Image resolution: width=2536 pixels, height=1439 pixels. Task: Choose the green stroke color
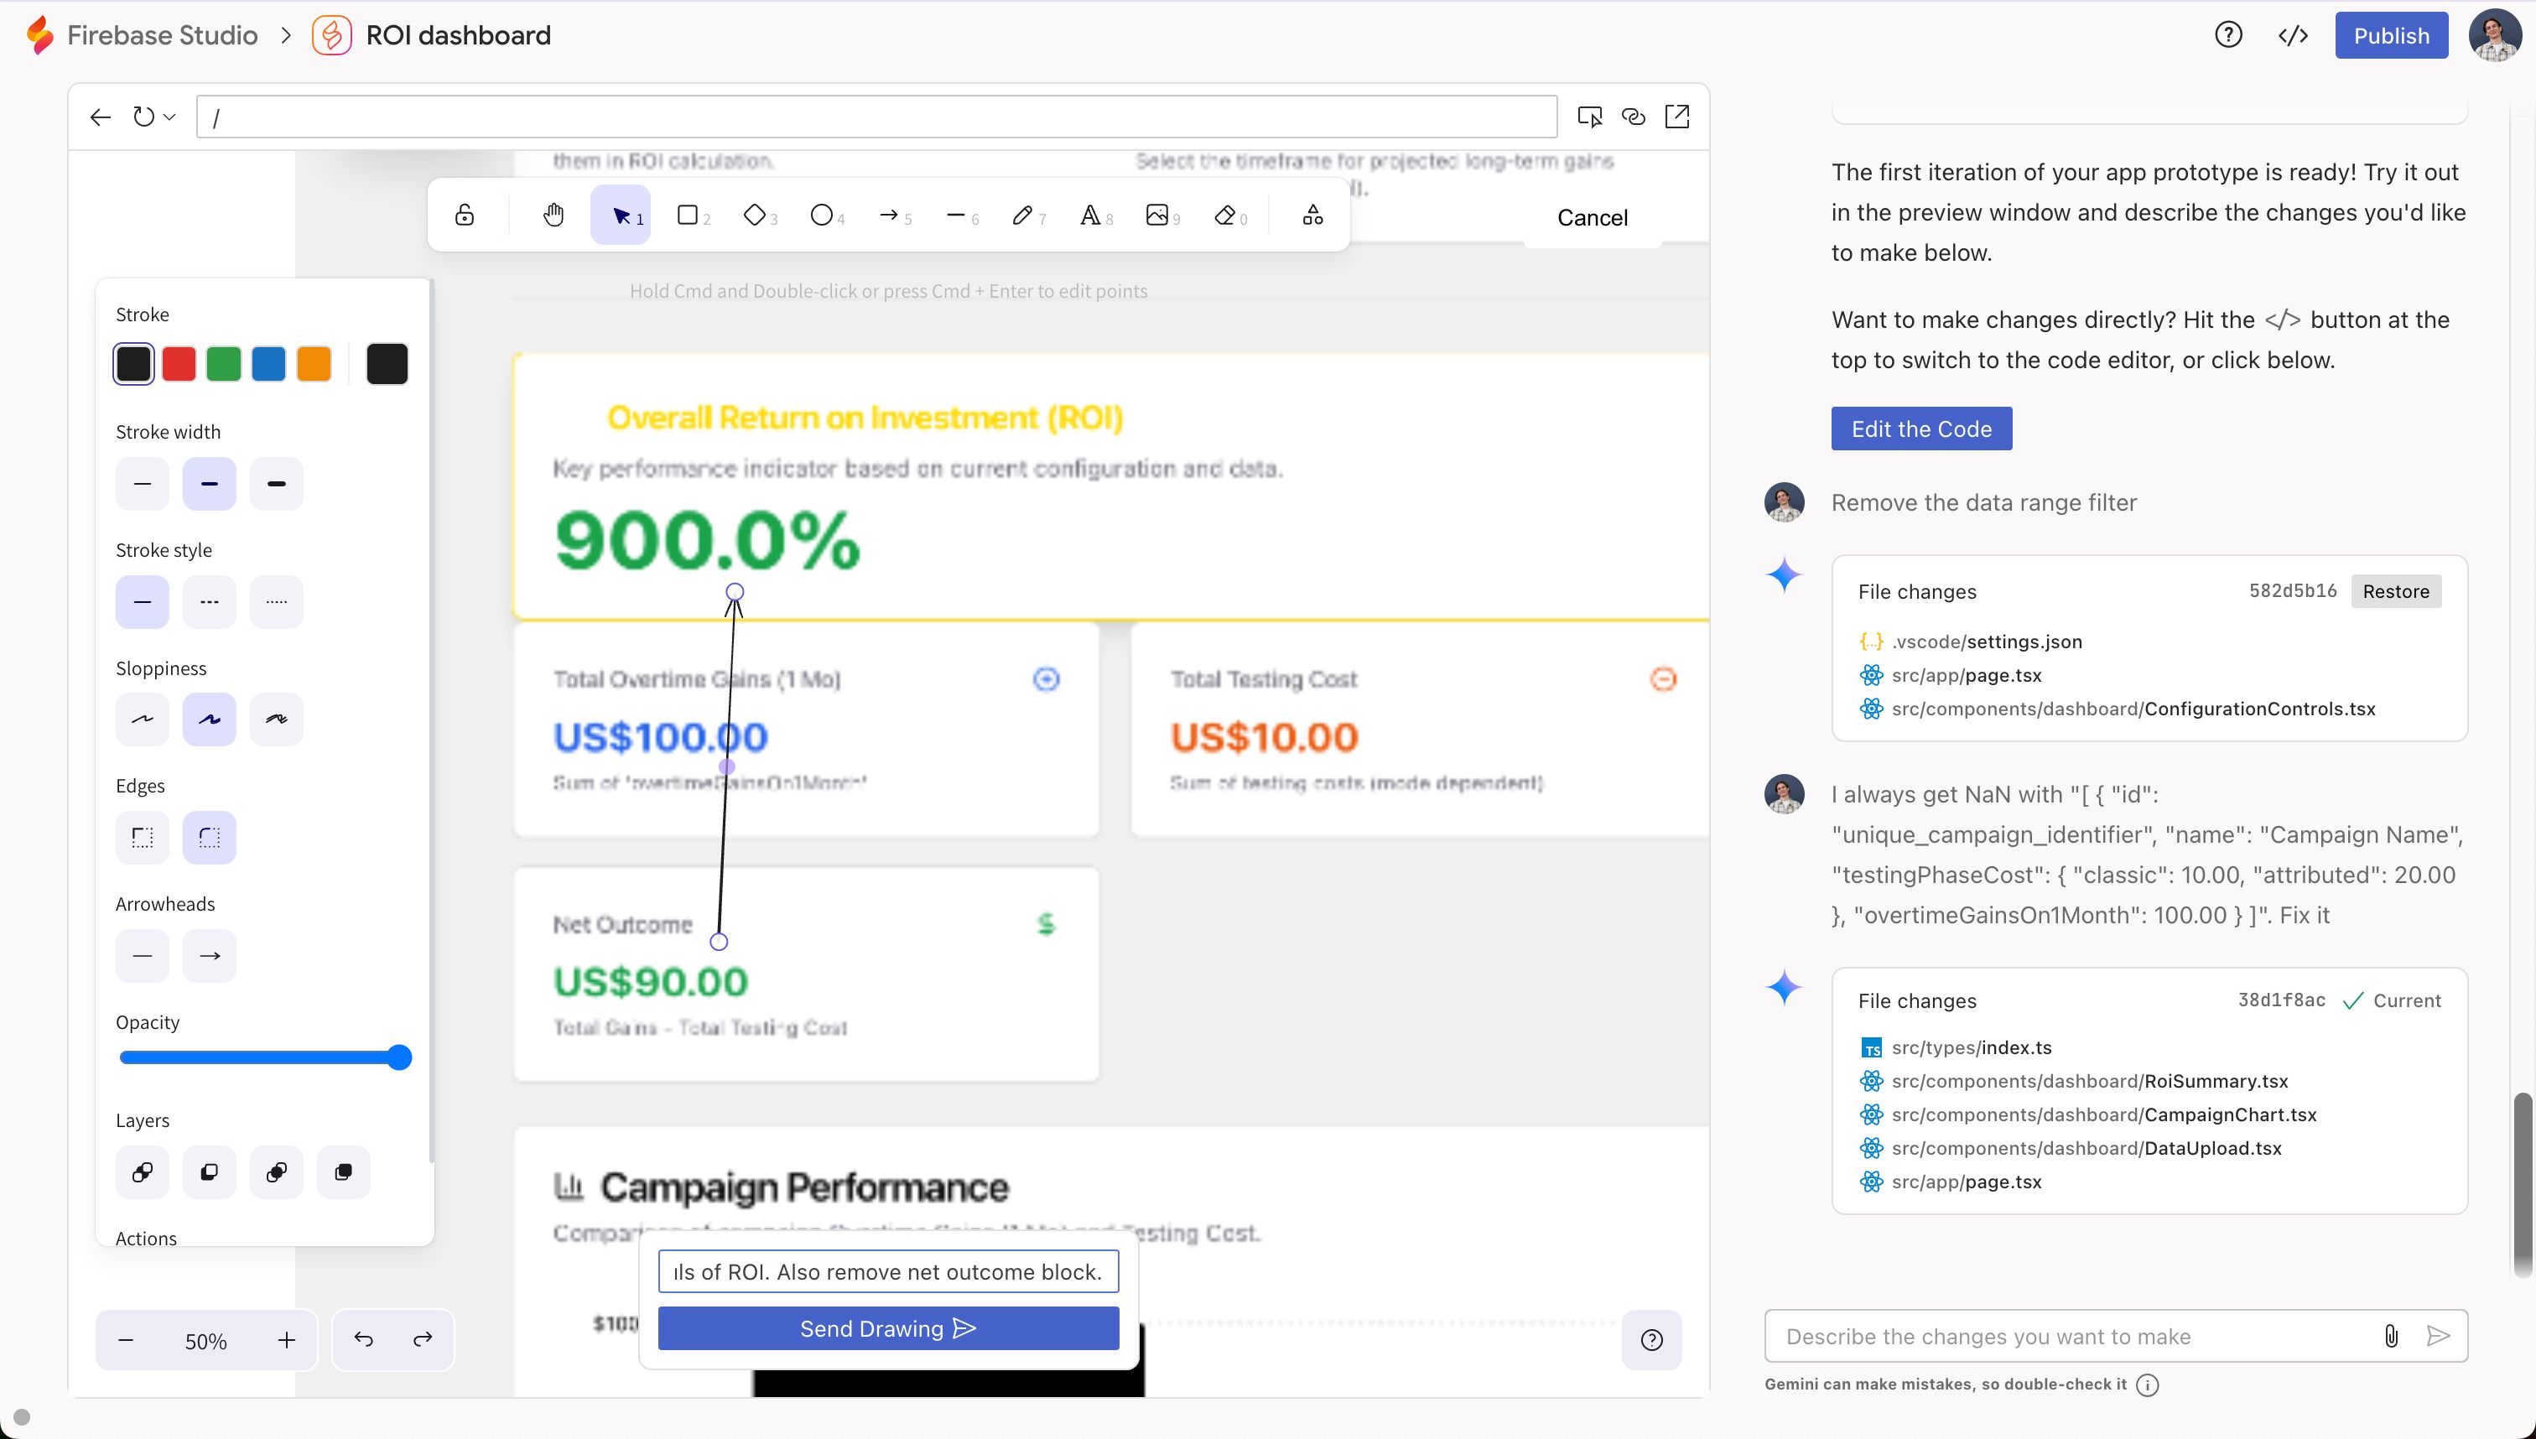pyautogui.click(x=223, y=364)
